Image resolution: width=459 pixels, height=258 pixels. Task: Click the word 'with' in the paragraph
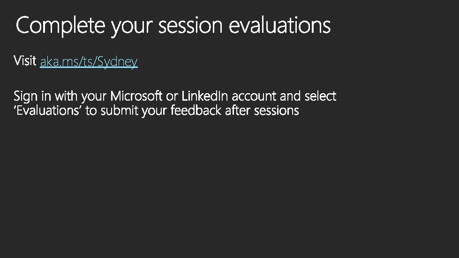66,96
